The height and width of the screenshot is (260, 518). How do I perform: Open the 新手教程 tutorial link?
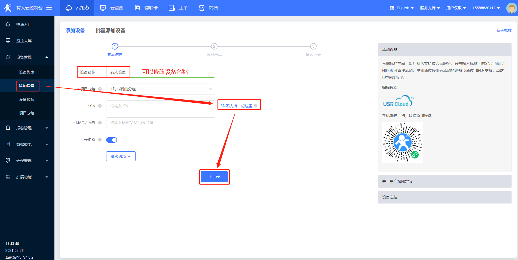[504, 30]
